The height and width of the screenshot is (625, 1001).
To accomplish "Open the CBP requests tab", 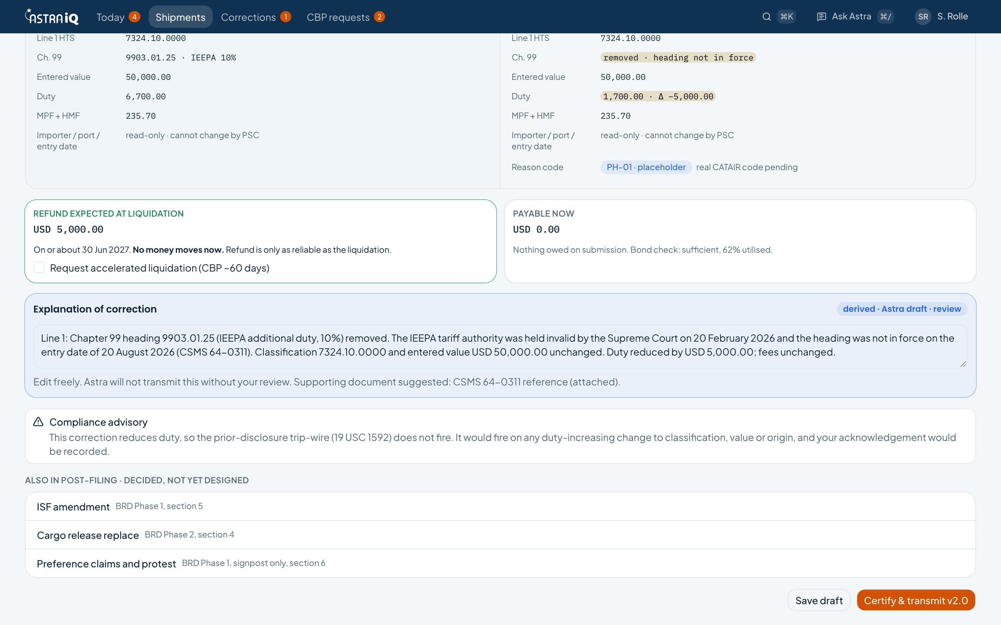I will click(x=345, y=17).
